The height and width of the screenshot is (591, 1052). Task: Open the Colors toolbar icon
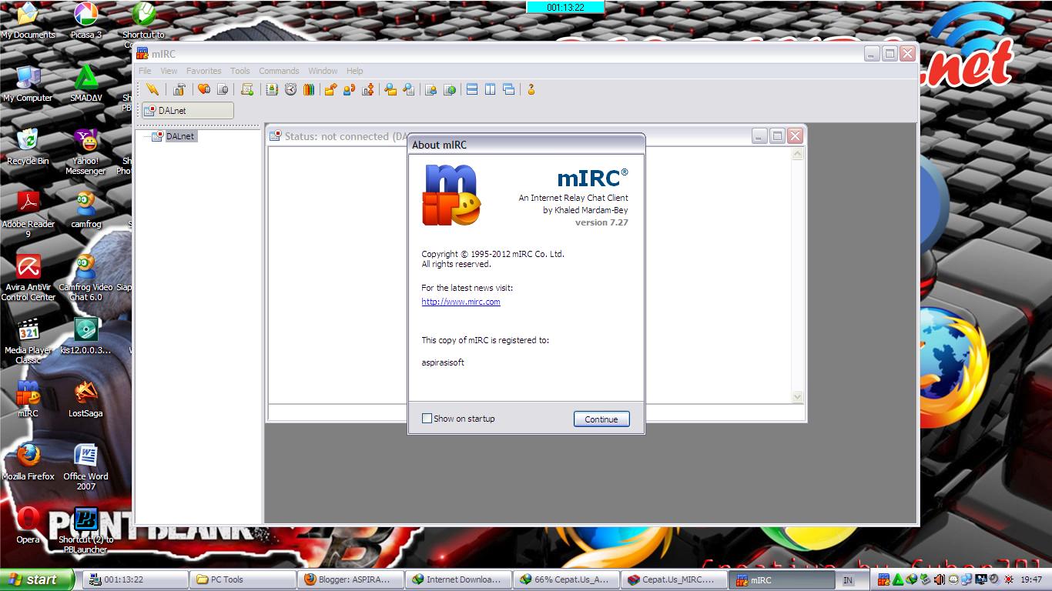tap(309, 89)
